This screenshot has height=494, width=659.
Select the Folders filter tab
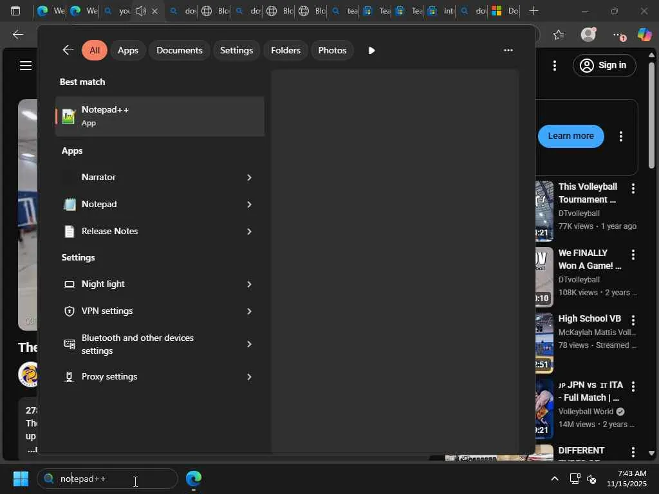pyautogui.click(x=286, y=50)
